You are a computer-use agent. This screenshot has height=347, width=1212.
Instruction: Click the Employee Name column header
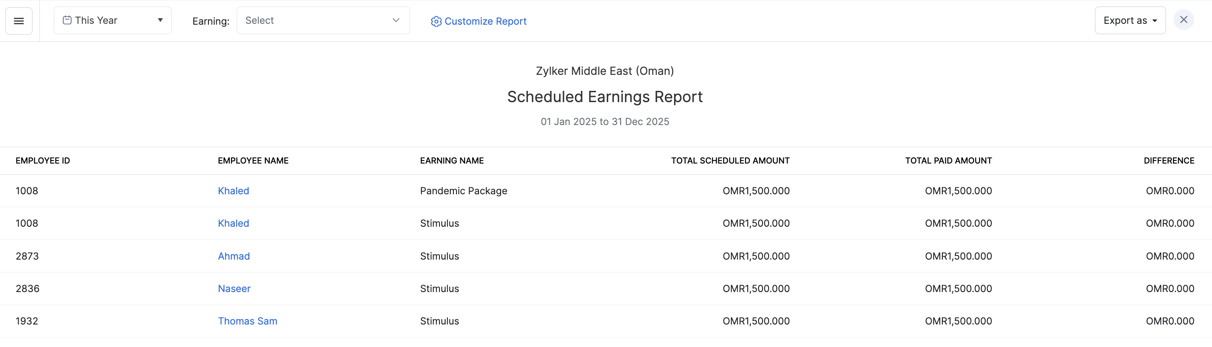click(x=253, y=161)
